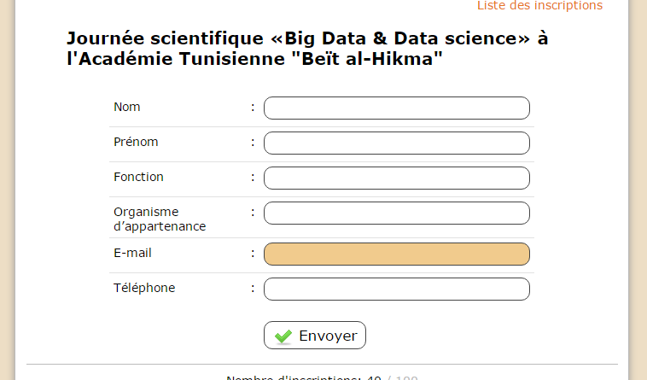
Task: Click the E-mail label text
Action: click(x=133, y=253)
